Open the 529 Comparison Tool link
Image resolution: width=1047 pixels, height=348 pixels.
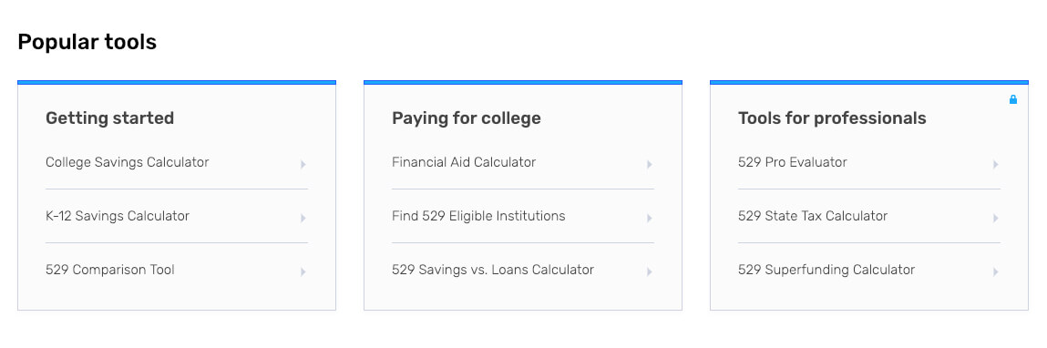(110, 270)
